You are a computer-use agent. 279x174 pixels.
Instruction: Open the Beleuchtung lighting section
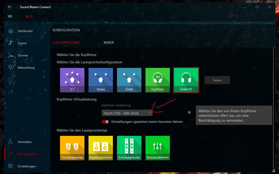(x=27, y=68)
